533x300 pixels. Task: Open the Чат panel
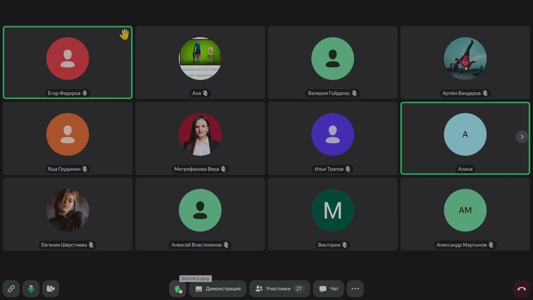[x=328, y=288]
